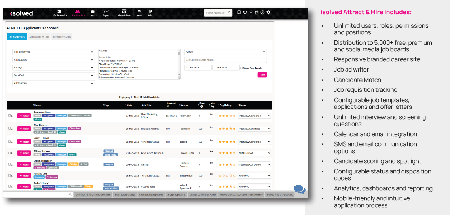This screenshot has height=215, width=450.
Task: Click the Job Question Score Above field
Action: (x=226, y=60)
